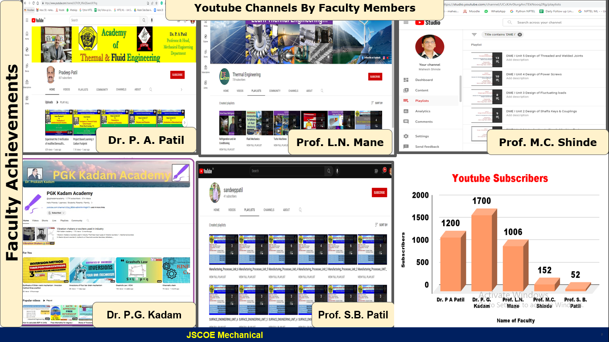Open SORT BY in Thermal Engineering playlists
Image resolution: width=609 pixels, height=342 pixels.
(377, 103)
